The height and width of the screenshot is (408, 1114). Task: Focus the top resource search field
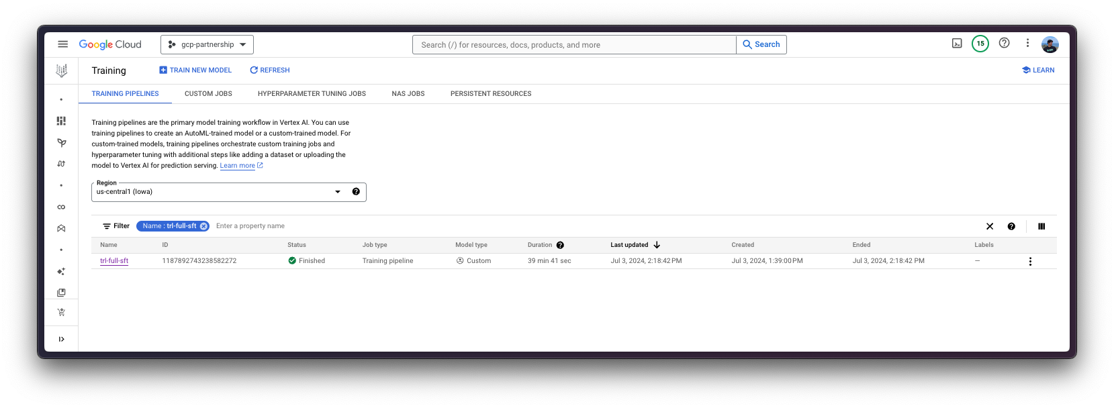575,45
